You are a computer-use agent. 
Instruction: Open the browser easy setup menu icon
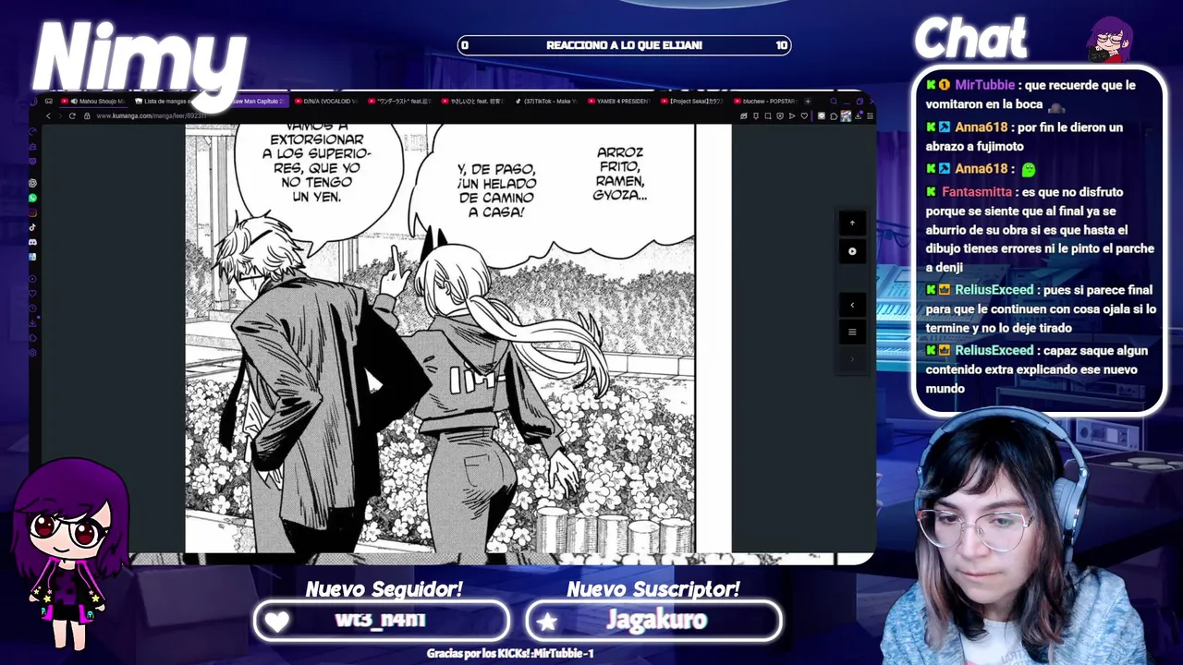click(870, 115)
